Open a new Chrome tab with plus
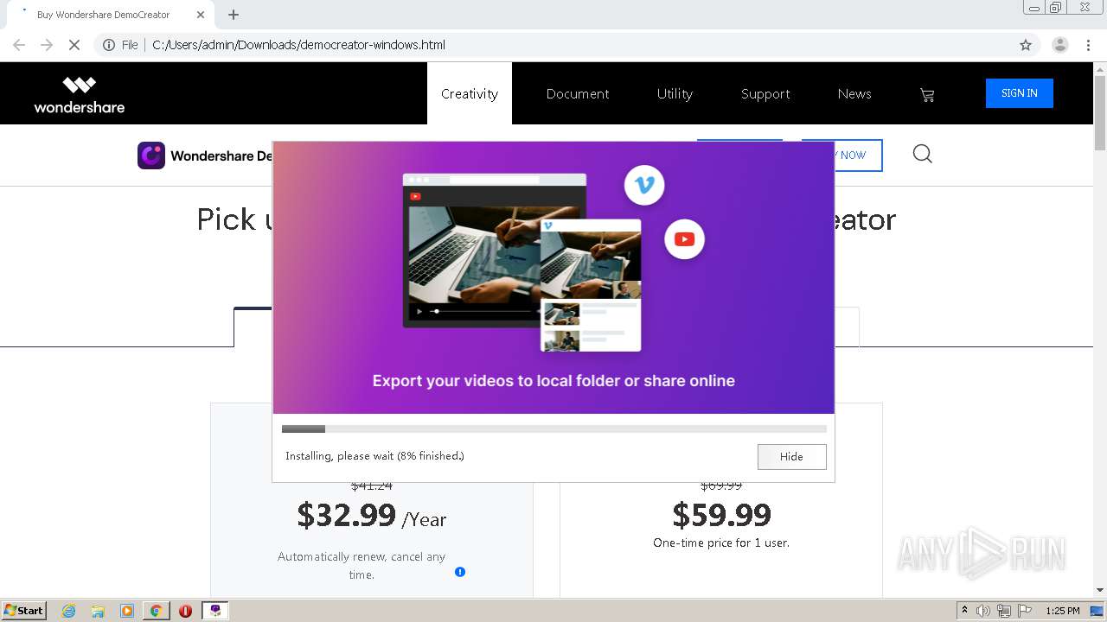The width and height of the screenshot is (1107, 622). coord(234,15)
